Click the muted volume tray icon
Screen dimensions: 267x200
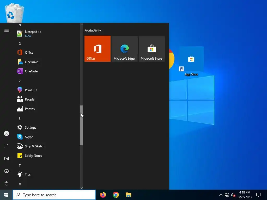[233, 195]
